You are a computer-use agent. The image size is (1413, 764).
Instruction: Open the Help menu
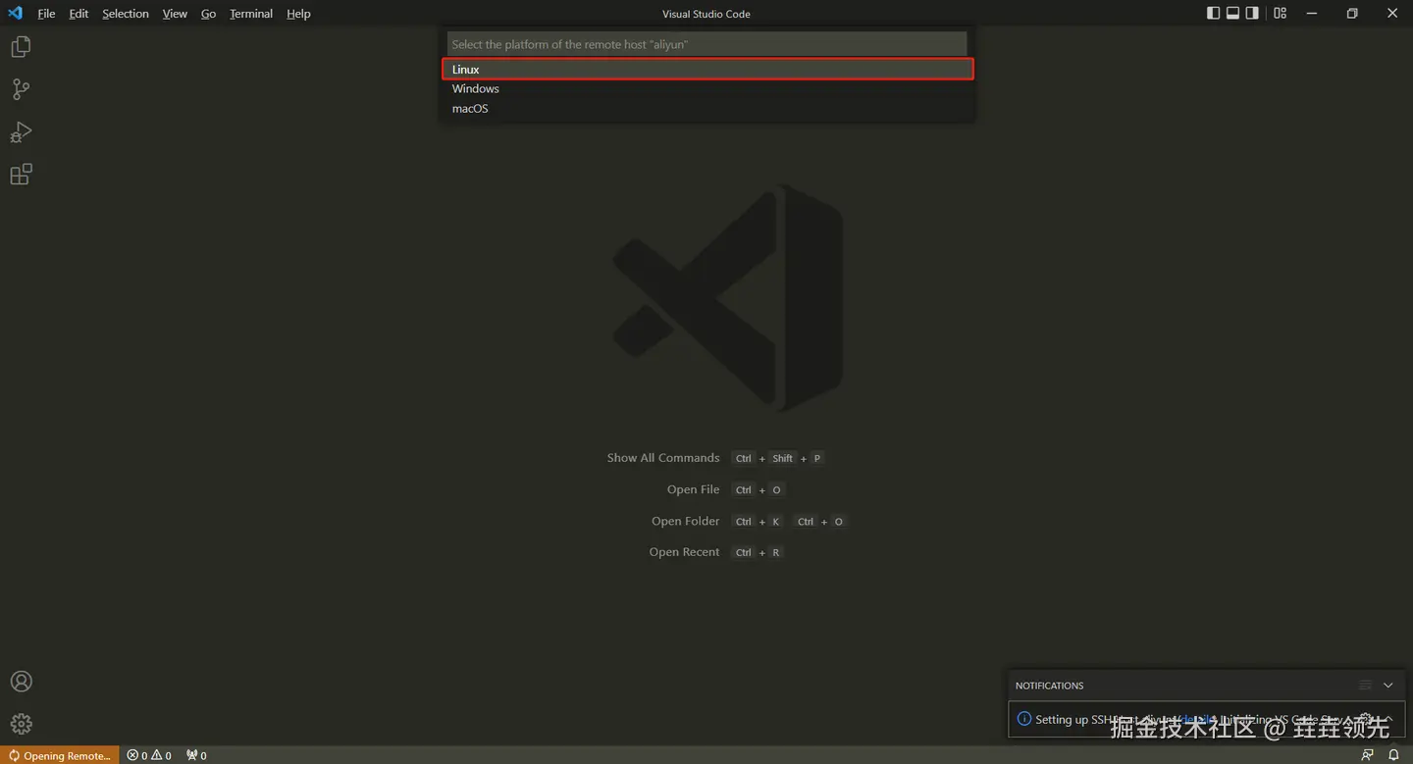tap(298, 14)
